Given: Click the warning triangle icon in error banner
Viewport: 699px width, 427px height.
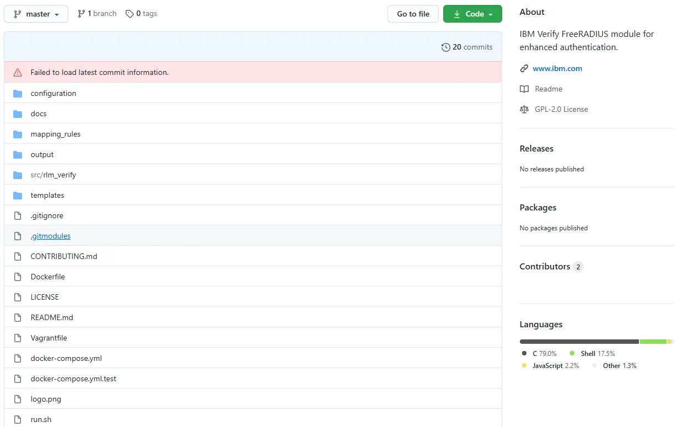Looking at the screenshot, I should tap(18, 72).
